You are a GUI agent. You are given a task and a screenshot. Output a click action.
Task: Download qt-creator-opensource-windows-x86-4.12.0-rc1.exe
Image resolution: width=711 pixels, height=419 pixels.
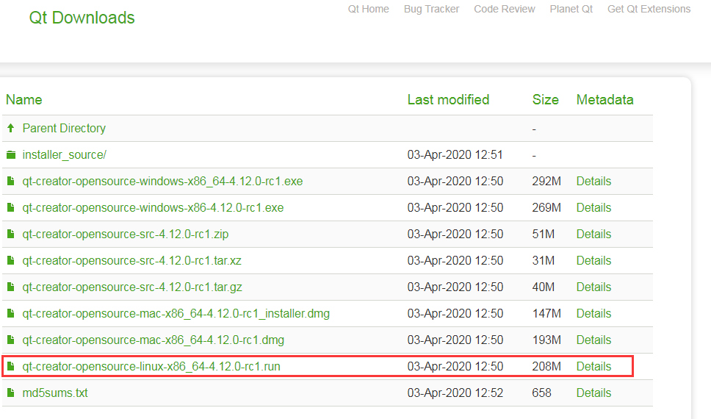point(153,207)
